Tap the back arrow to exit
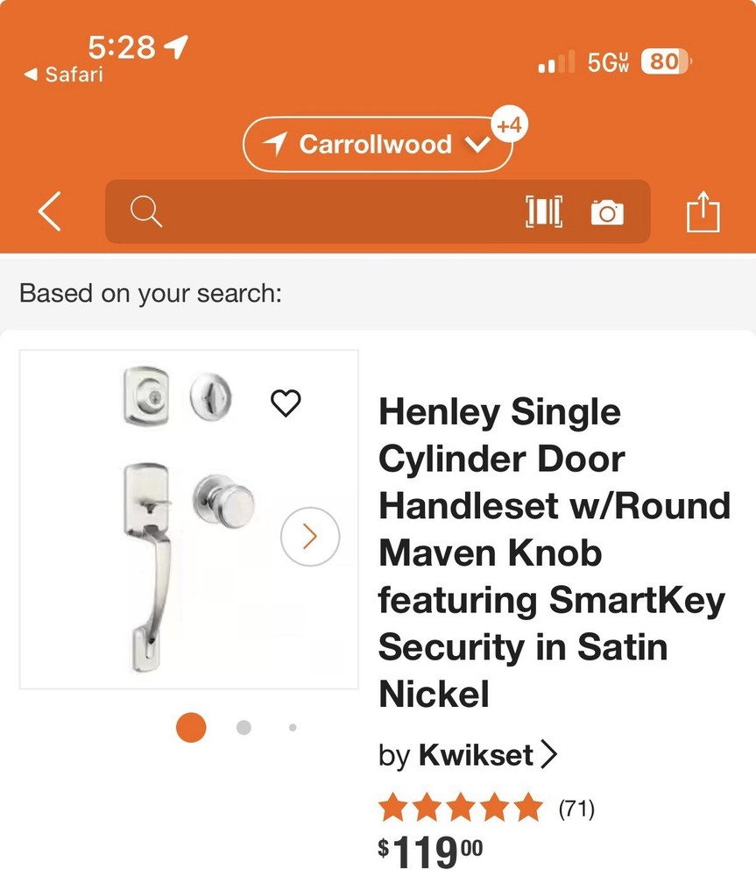The height and width of the screenshot is (877, 756). tap(48, 210)
